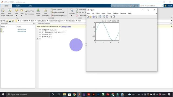173x97 pixels.
Task: Navigate back in folder history
Action: pyautogui.click(x=1, y=21)
